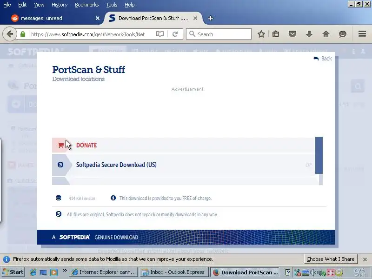Select Download PortScan & Stuff tab
The height and width of the screenshot is (279, 372).
tap(153, 18)
